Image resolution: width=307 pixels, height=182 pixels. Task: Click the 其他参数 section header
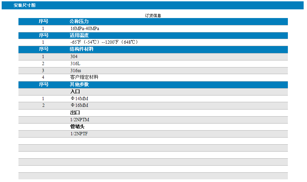coord(79,84)
